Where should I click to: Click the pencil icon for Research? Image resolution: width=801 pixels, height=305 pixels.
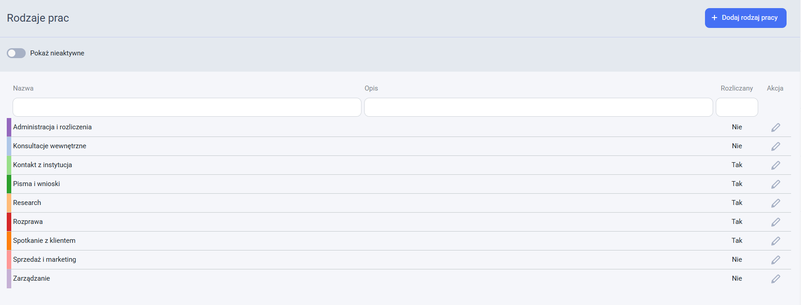pyautogui.click(x=775, y=203)
